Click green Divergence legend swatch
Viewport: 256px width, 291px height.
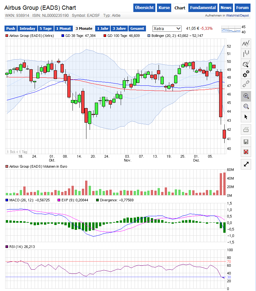(97, 200)
